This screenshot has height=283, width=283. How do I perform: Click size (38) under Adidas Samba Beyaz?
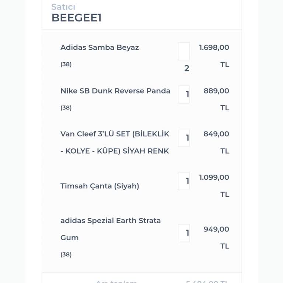tap(66, 64)
